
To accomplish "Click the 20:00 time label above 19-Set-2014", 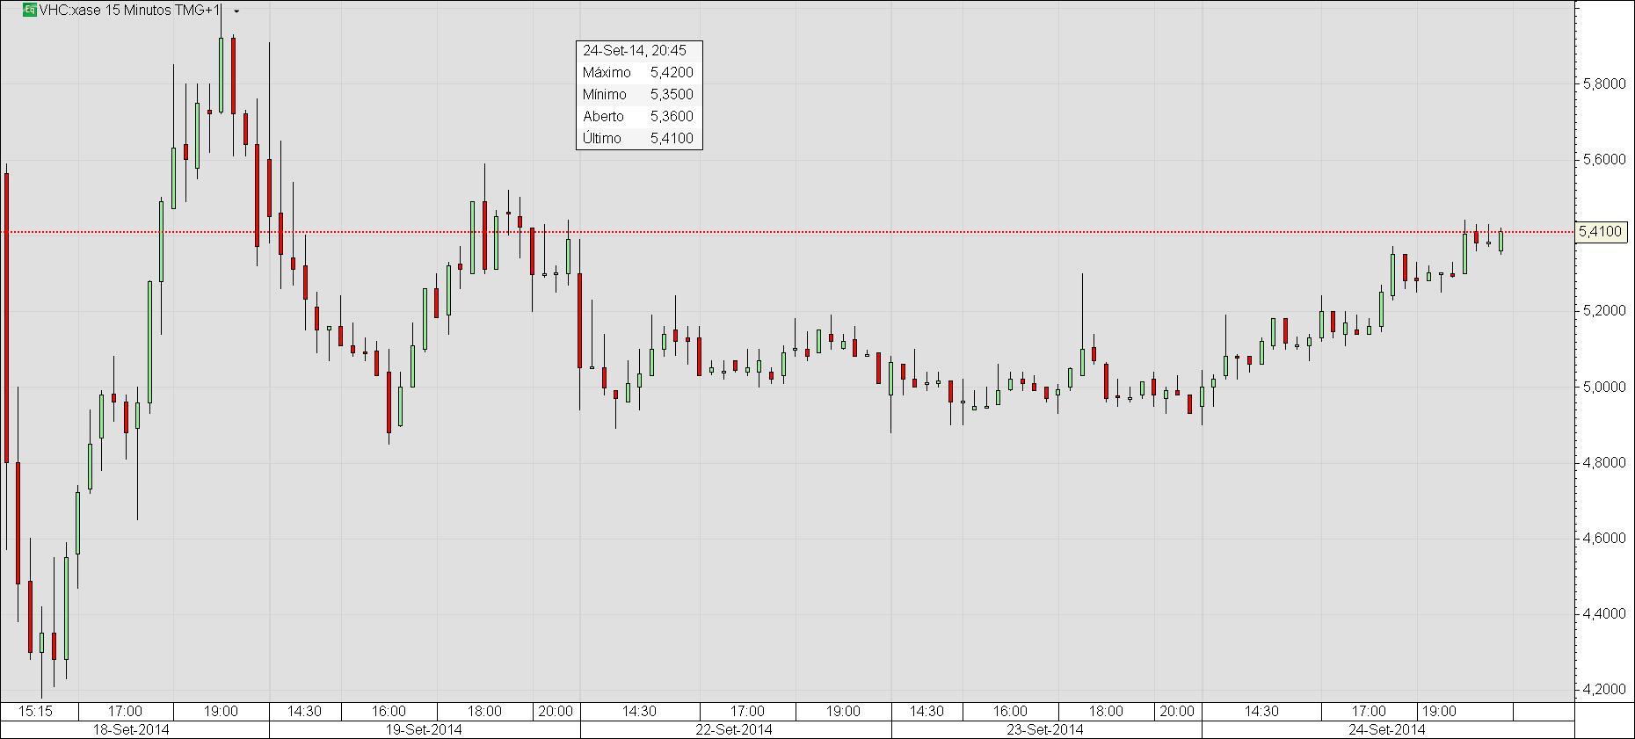I will point(556,711).
